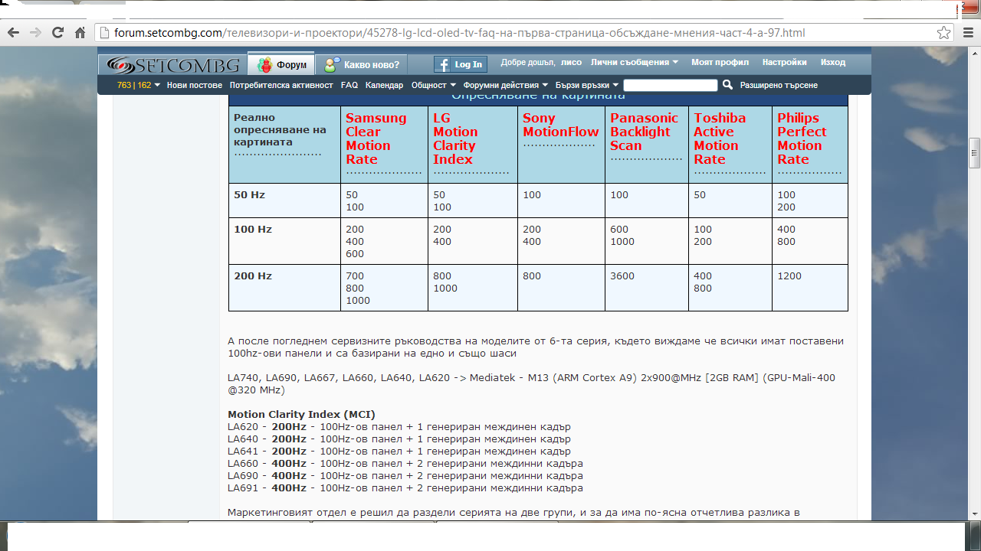
Task: Expand Лични съобщения dropdown
Action: (635, 62)
